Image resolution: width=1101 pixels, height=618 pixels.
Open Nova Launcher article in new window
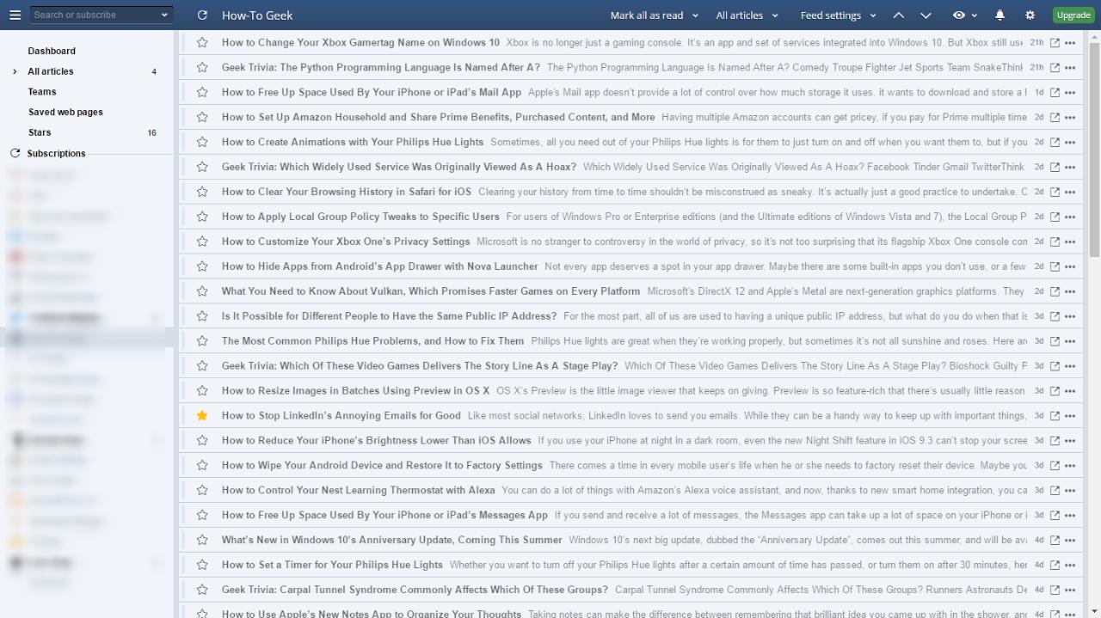[1055, 266]
